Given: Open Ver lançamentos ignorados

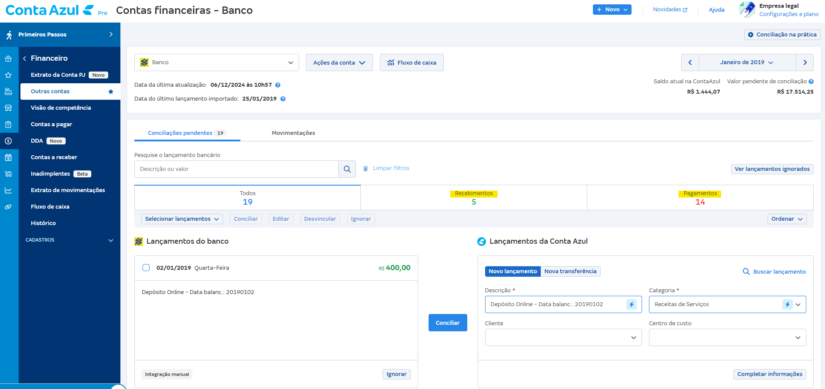Looking at the screenshot, I should [772, 169].
